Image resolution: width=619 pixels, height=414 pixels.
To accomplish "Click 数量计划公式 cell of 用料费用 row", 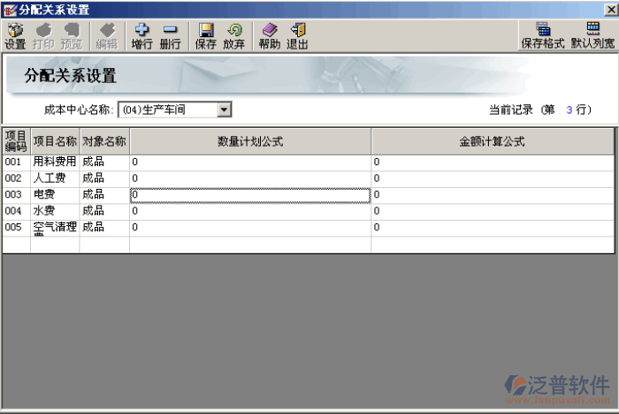I will point(250,162).
